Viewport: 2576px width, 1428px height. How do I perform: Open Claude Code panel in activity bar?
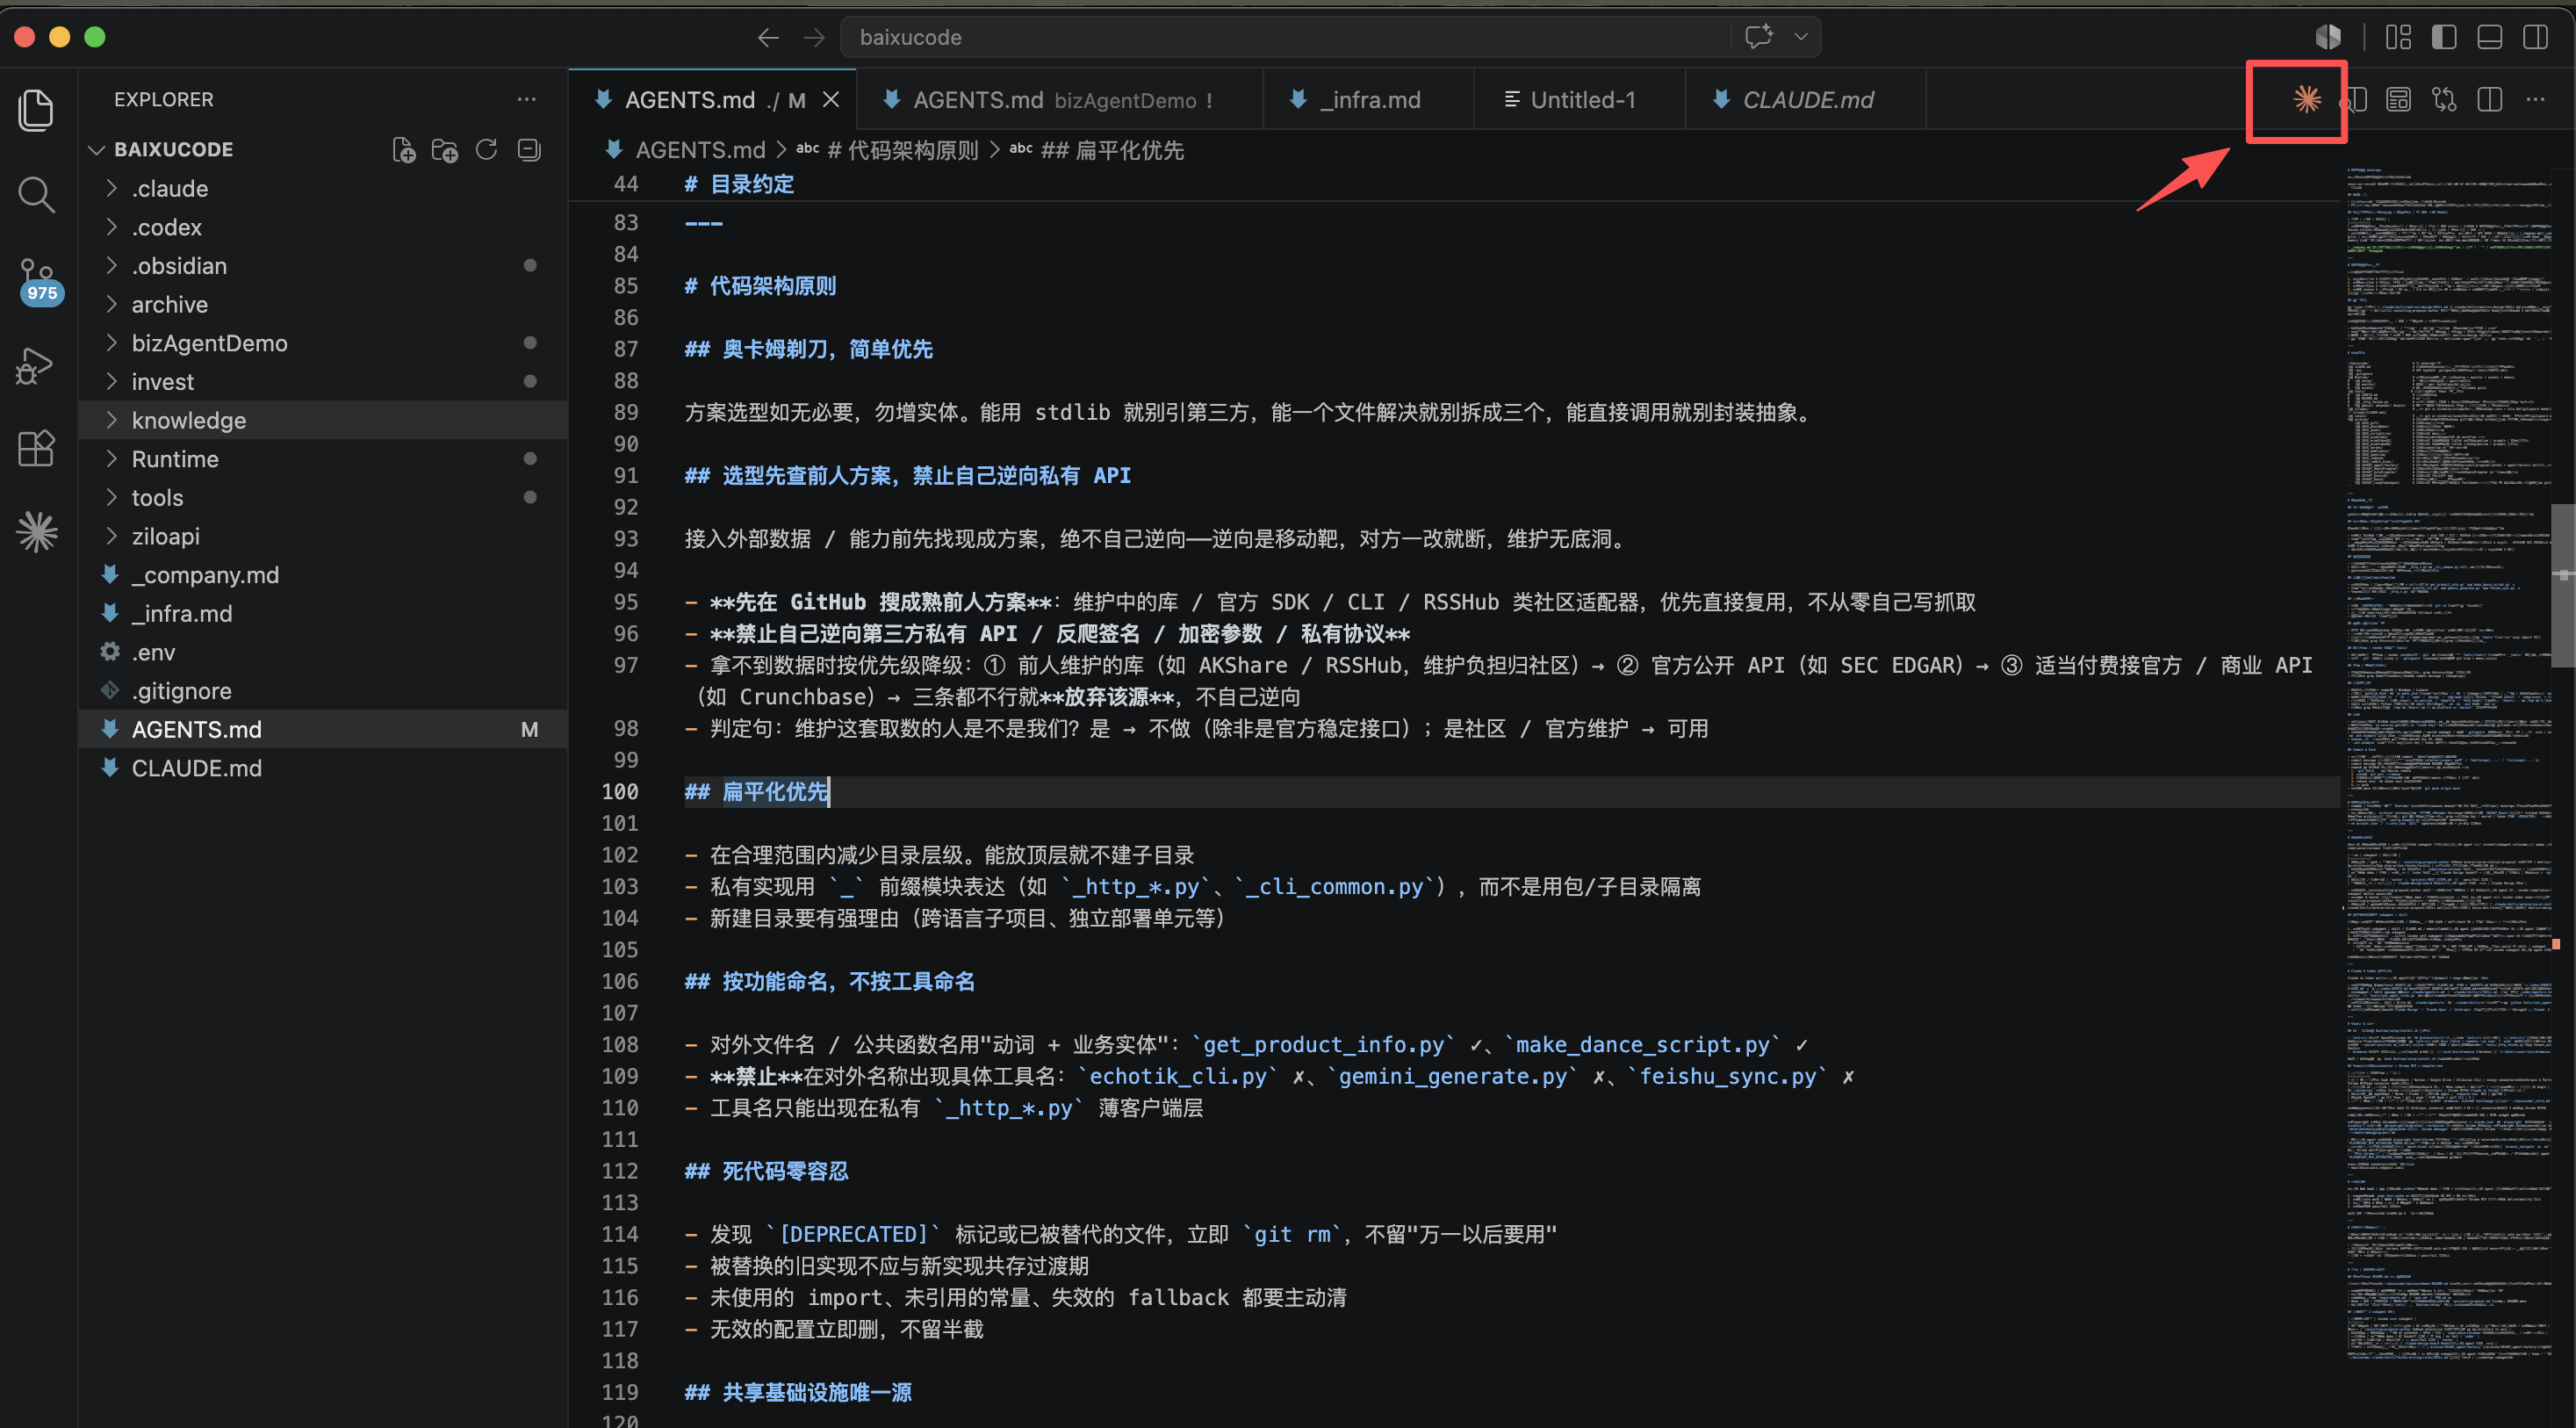36,532
